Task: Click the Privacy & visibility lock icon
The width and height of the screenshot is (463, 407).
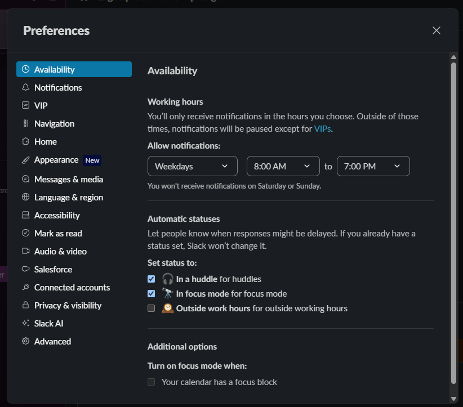Action: point(26,305)
